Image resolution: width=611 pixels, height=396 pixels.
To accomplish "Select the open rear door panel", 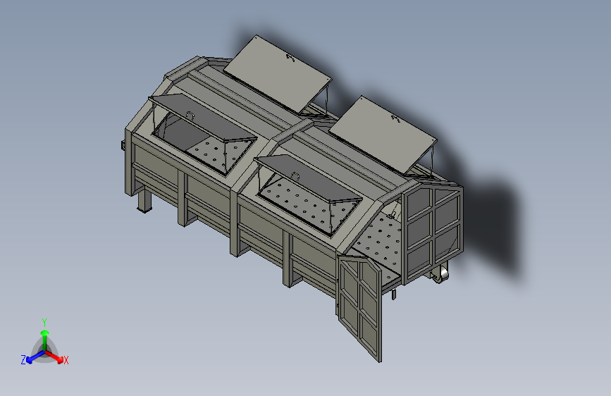I will 359,307.
